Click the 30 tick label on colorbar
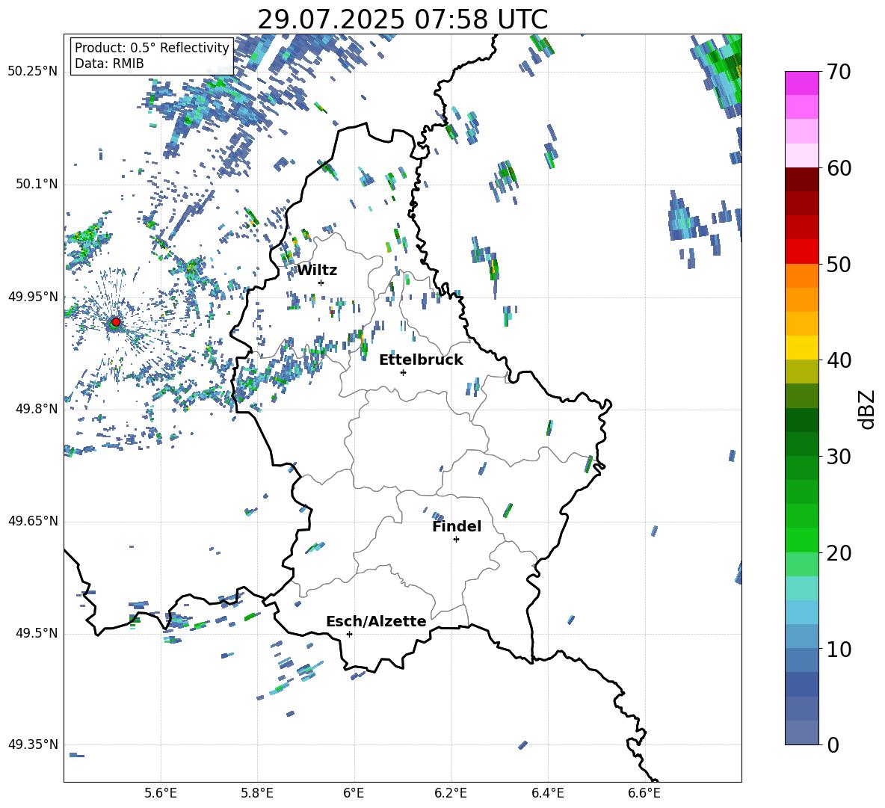885x808 pixels. pos(838,457)
